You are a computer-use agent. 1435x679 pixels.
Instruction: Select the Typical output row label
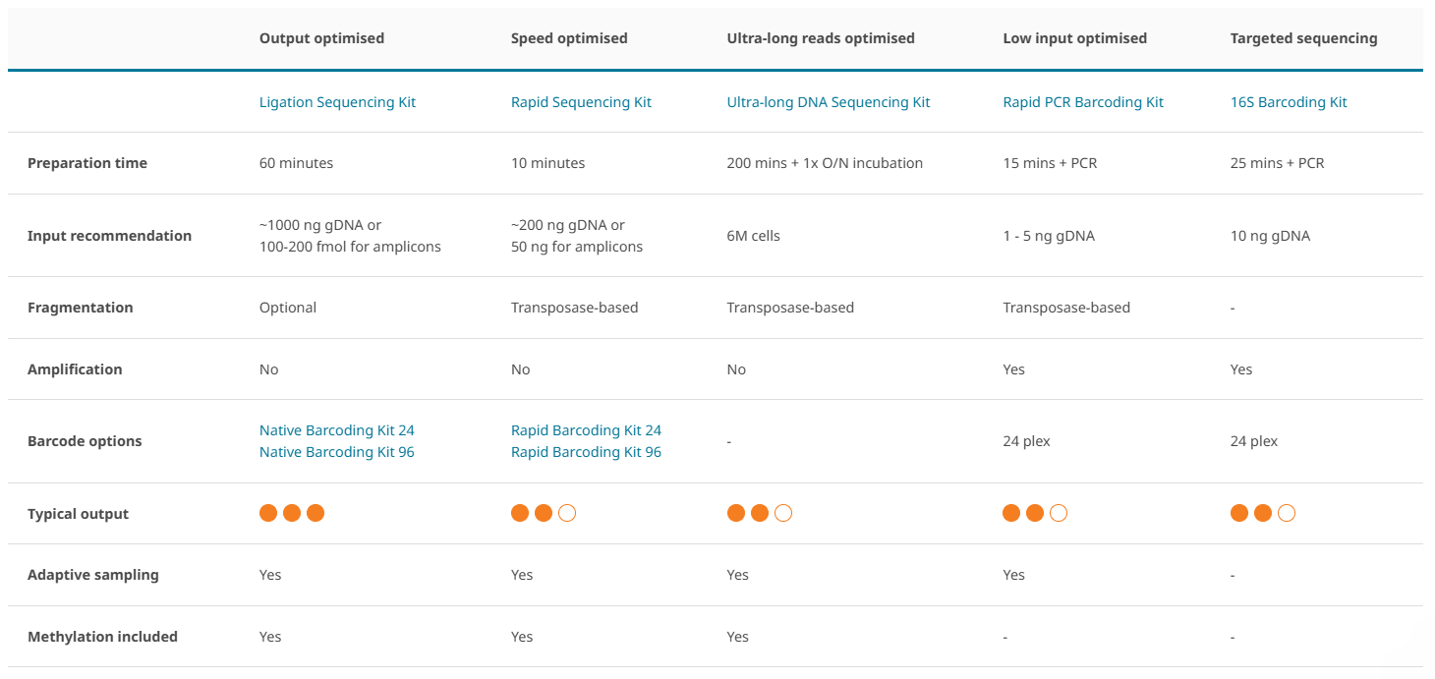tap(78, 514)
